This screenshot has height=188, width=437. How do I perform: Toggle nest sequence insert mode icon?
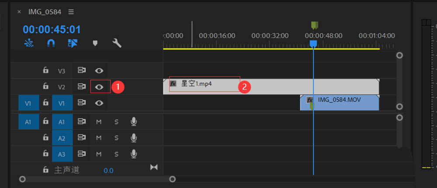coord(28,43)
